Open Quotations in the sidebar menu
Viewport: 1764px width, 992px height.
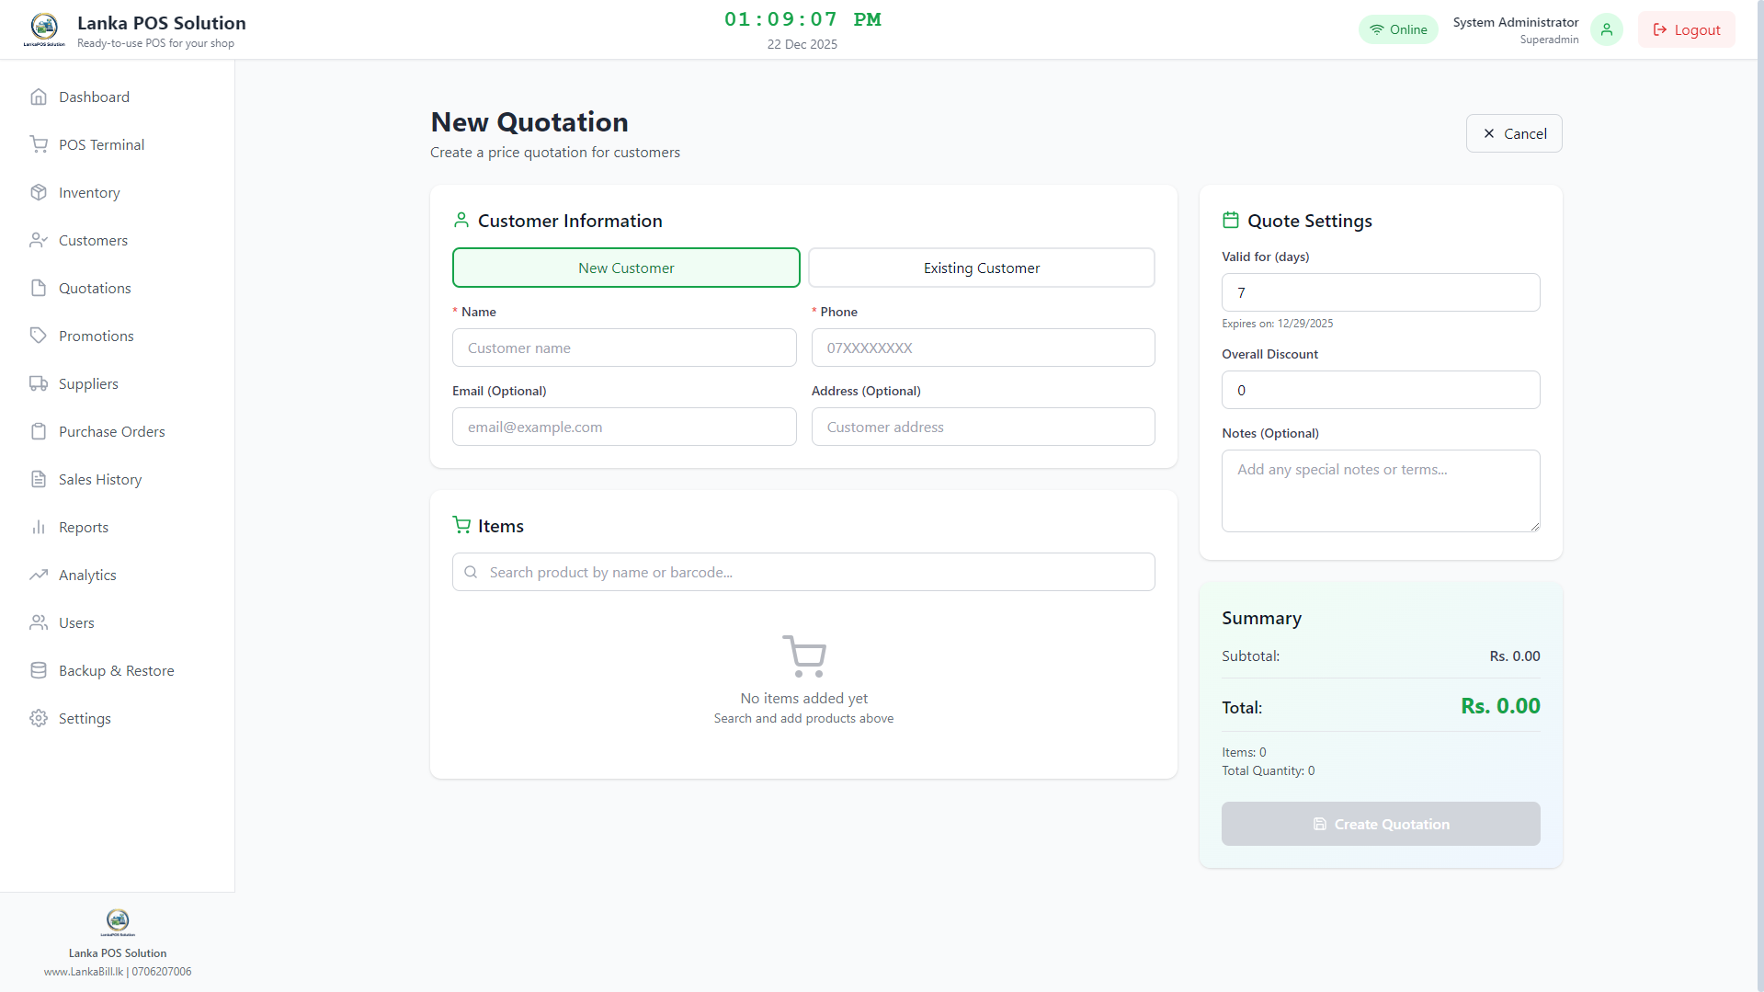tap(95, 289)
